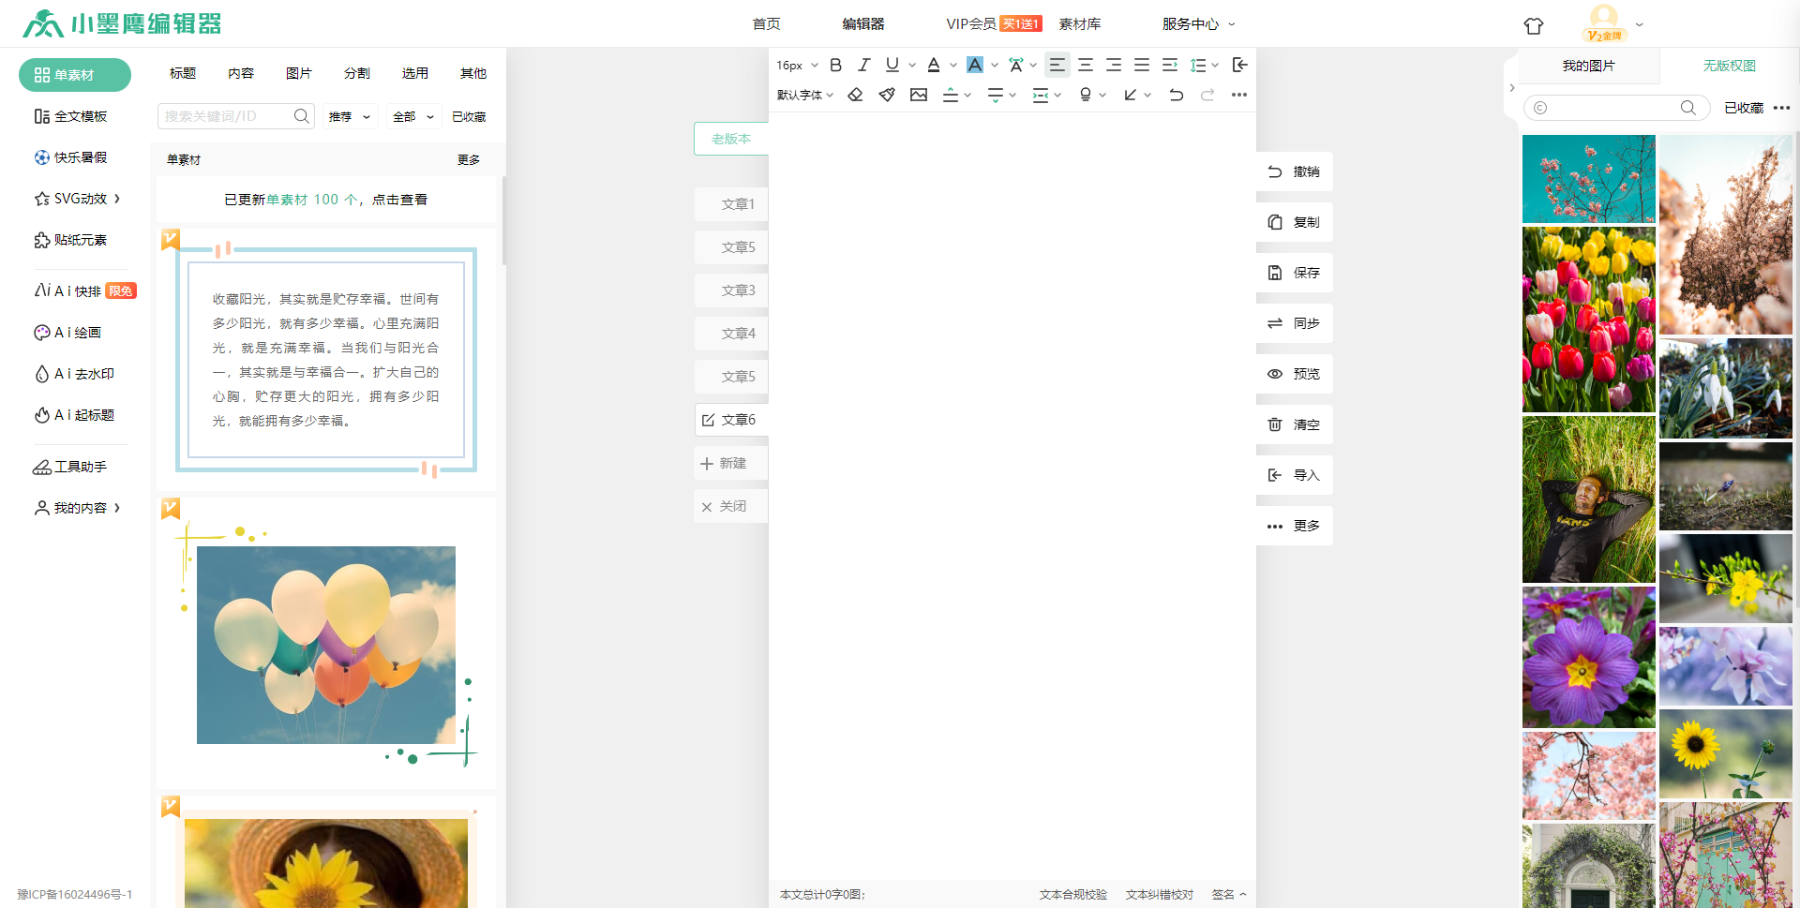Open three-dot menu beside image panel 已收藏
Screen dimensions: 1800x908
pyautogui.click(x=1782, y=108)
